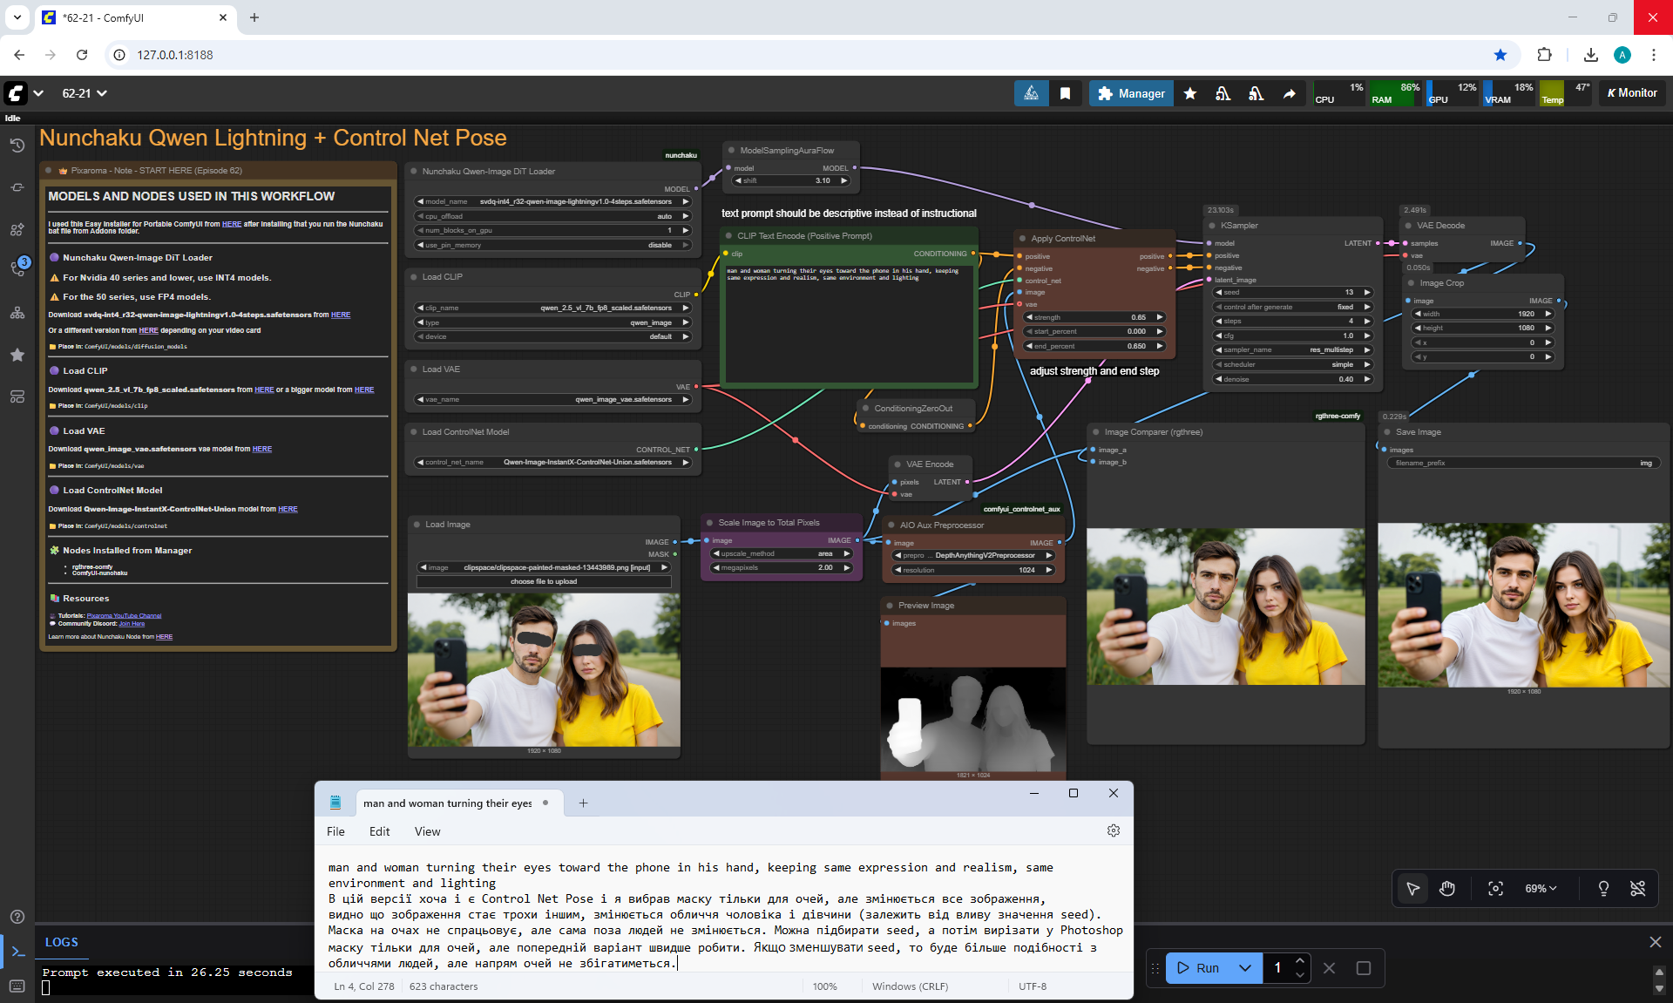Toggle the logs terminal panel button

coord(17,952)
